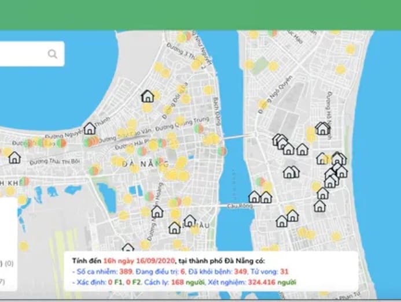Click the Đà Nẵng city label
401x302 pixels.
[138, 163]
